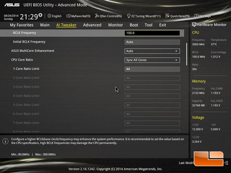Click the Max.: 300.0MHz text

[45, 154]
